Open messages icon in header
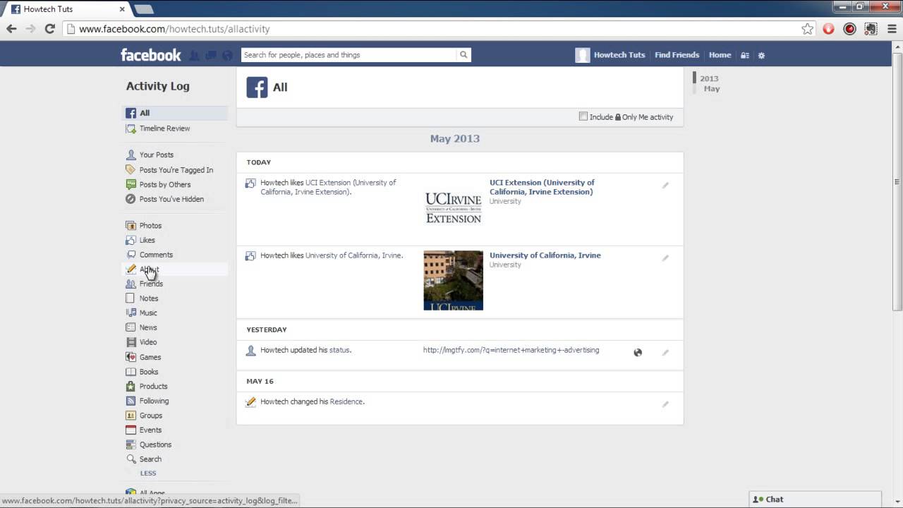903x508 pixels. pyautogui.click(x=211, y=55)
